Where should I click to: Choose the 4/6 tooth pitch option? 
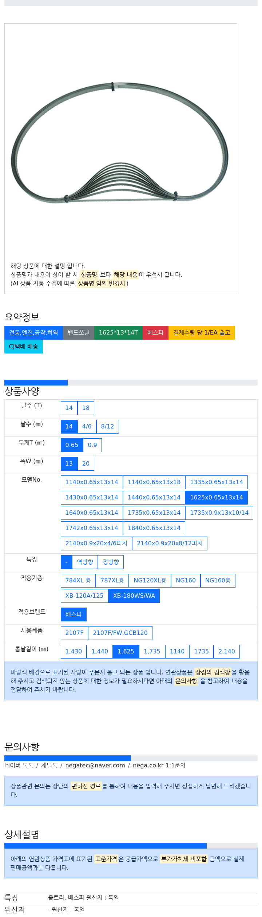[87, 426]
